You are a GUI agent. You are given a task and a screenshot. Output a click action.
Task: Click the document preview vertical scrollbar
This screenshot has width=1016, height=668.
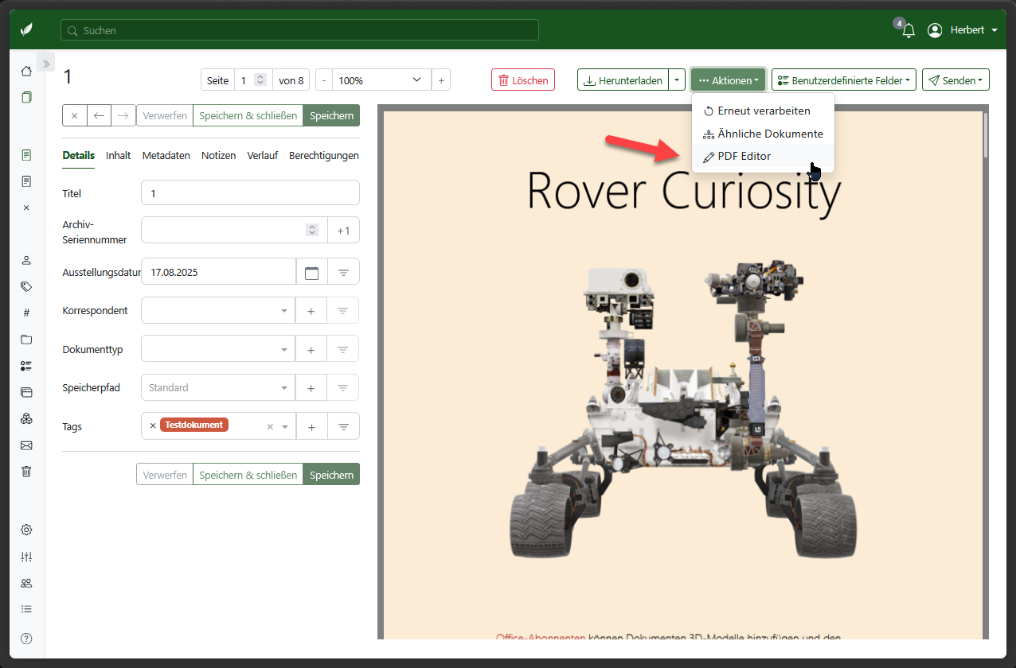tap(984, 135)
